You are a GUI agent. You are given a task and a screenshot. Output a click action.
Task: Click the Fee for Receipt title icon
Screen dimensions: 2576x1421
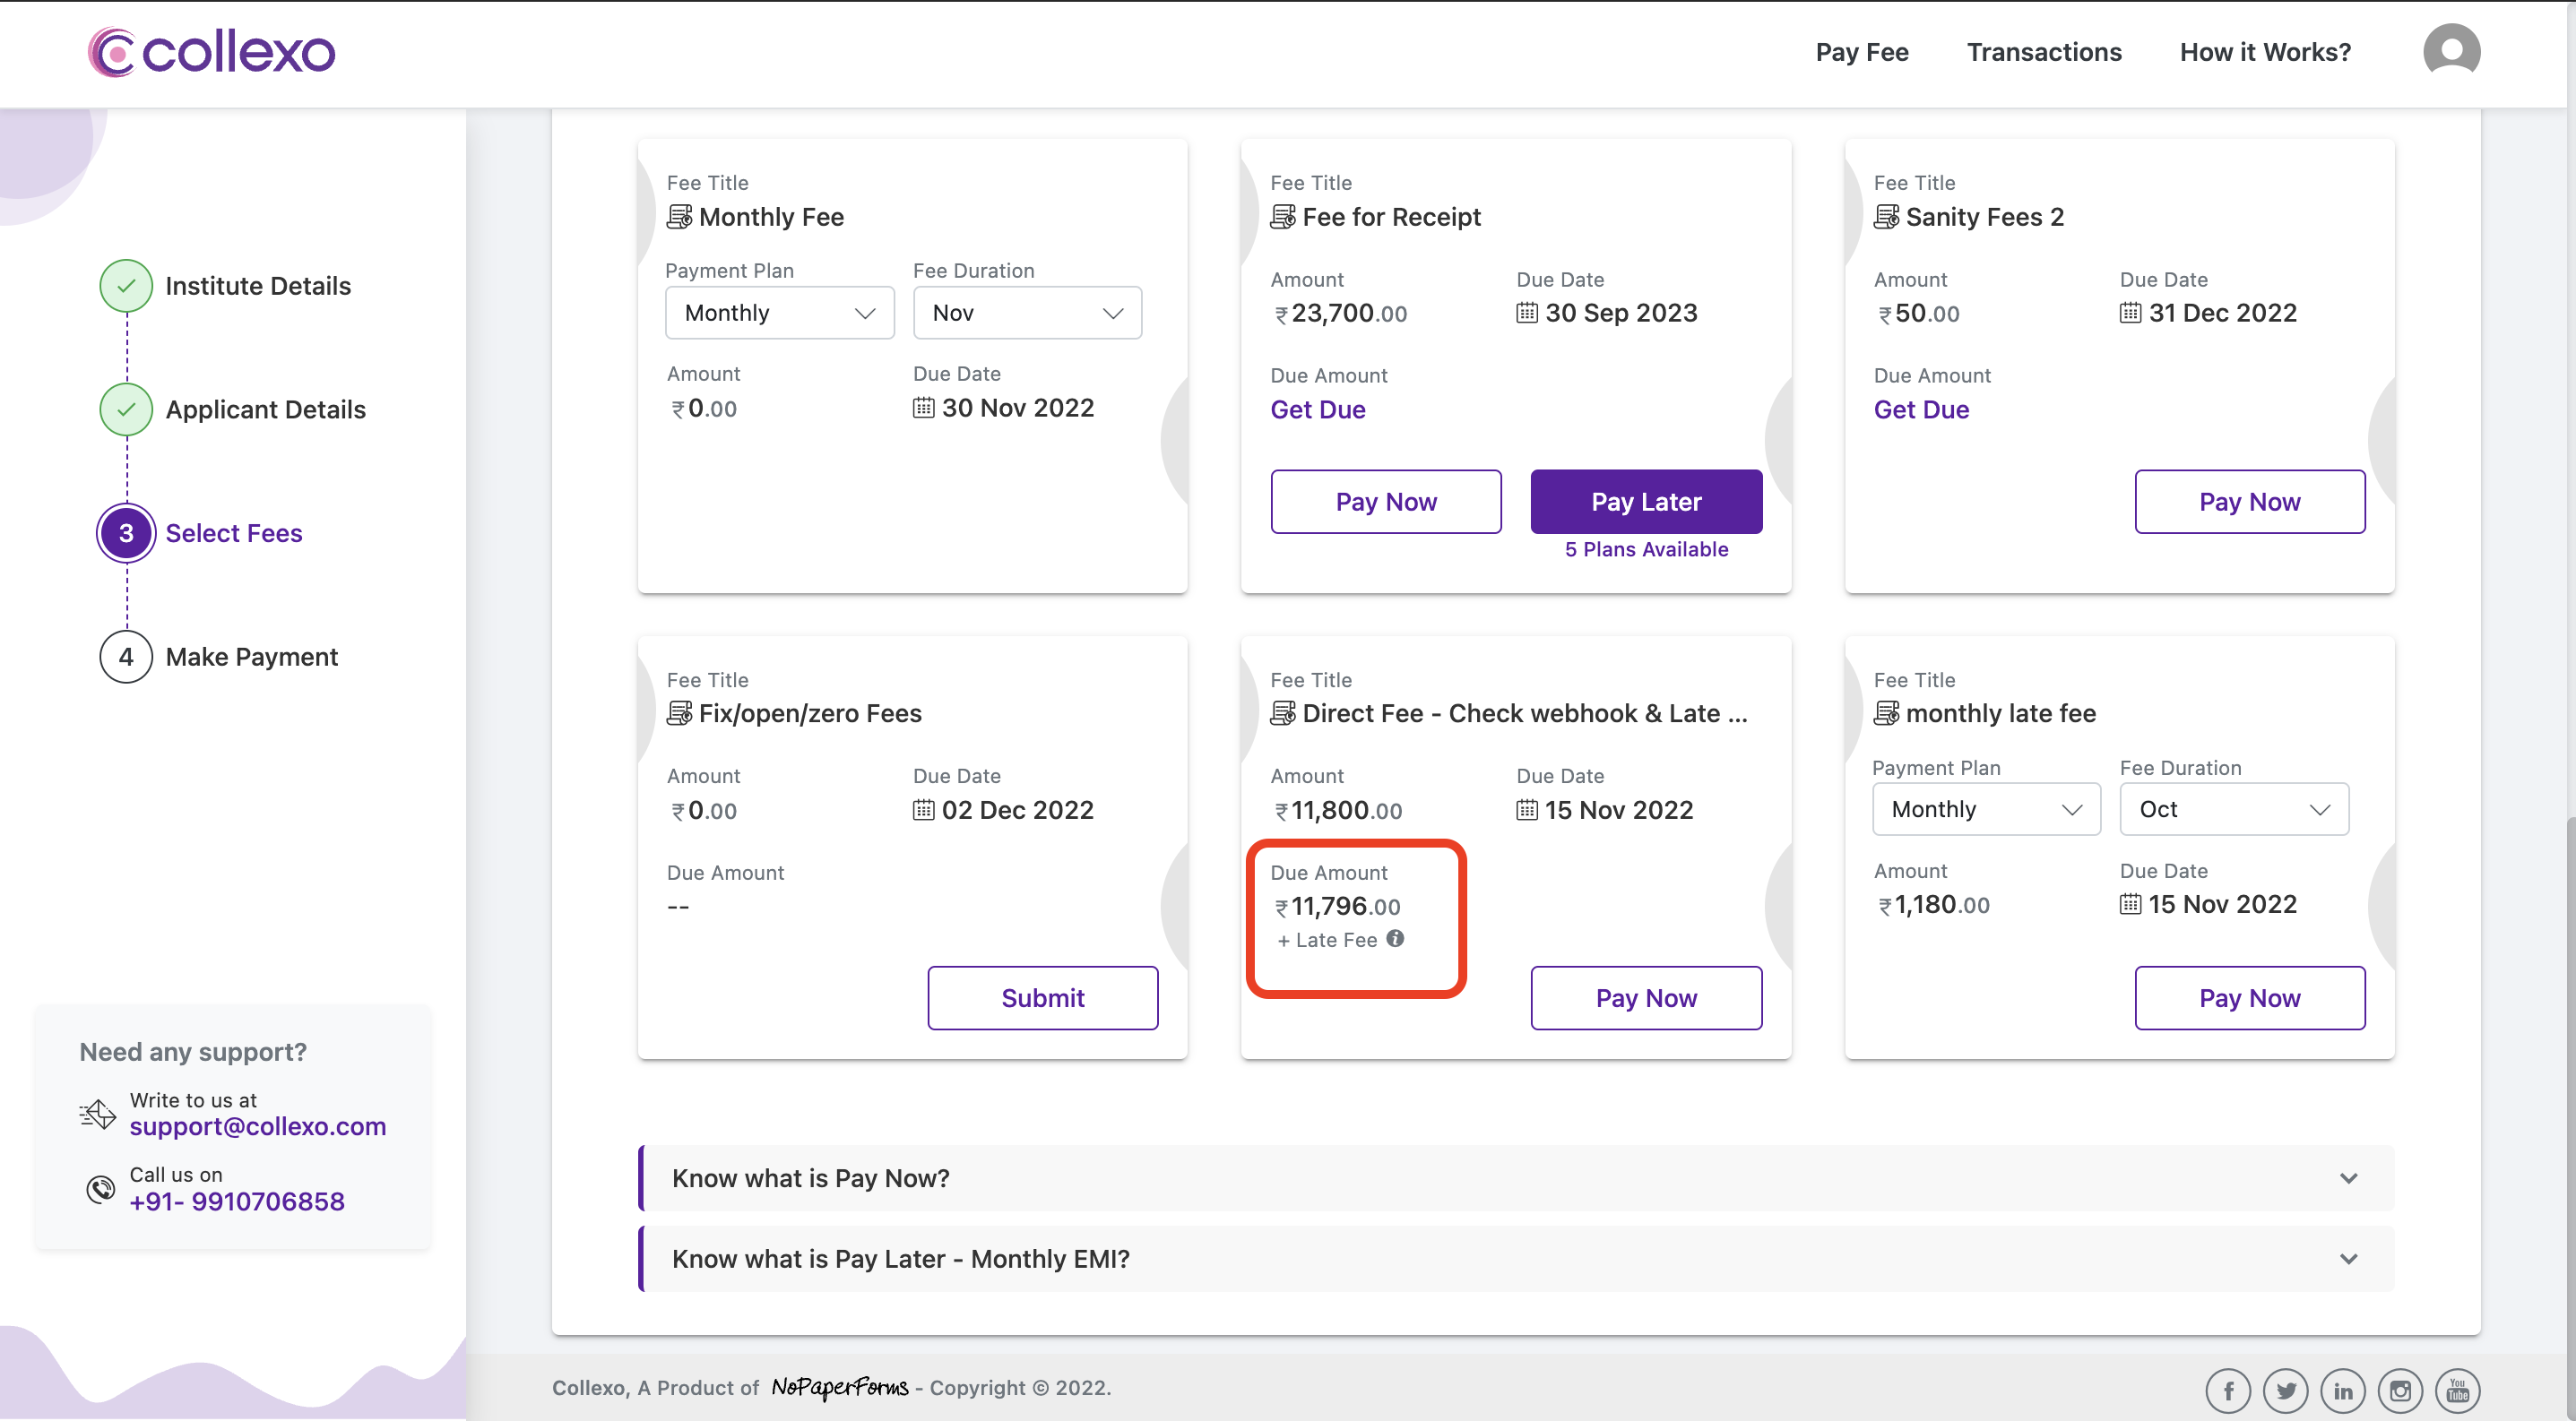click(1283, 217)
